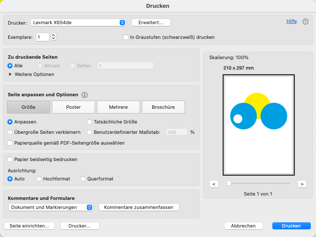316x237 pixels.
Task: Click the Exemplare copies input field
Action: (x=43, y=37)
